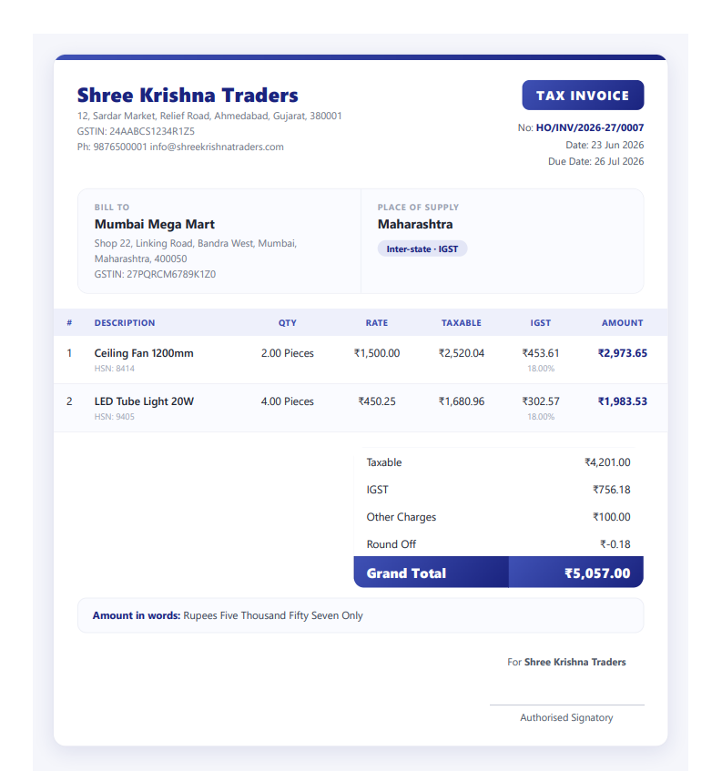Select the Mumbai Mega Mart name
Viewport: 722px width, 771px height.
click(155, 224)
